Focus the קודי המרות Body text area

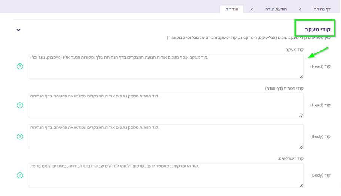166,137
